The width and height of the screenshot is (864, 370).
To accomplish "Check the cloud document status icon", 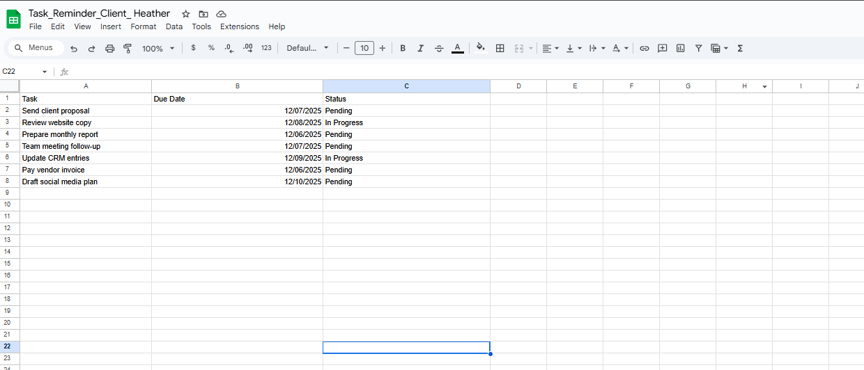I will coord(221,14).
